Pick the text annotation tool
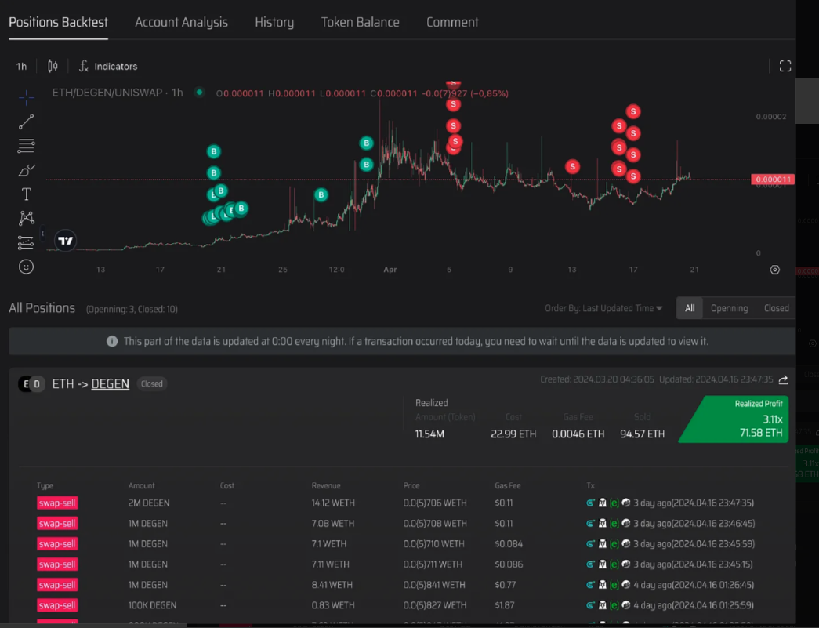 (x=26, y=194)
